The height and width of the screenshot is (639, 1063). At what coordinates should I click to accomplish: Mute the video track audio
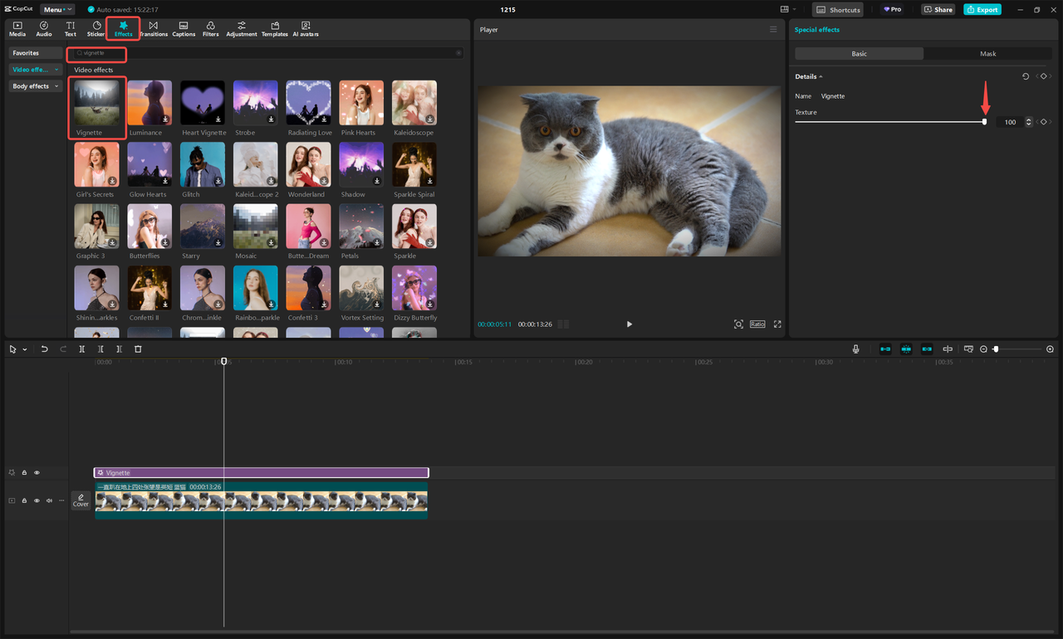[x=48, y=500]
